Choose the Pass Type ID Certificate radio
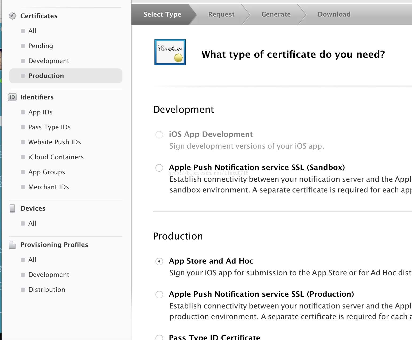Image resolution: width=412 pixels, height=340 pixels. coord(159,337)
